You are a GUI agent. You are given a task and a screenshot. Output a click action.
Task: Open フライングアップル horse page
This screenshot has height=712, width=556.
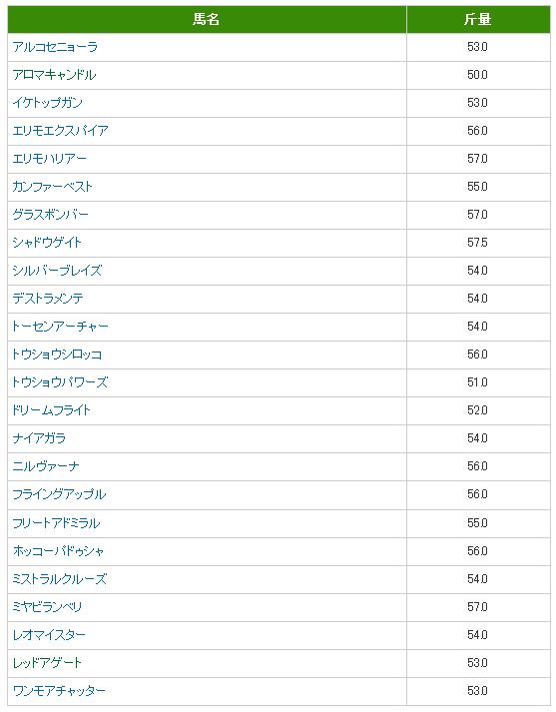pyautogui.click(x=59, y=494)
